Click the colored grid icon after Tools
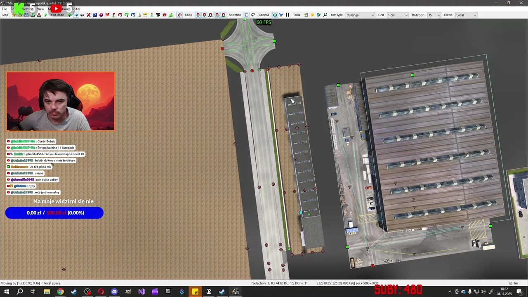The height and width of the screenshot is (297, 528). click(x=306, y=15)
